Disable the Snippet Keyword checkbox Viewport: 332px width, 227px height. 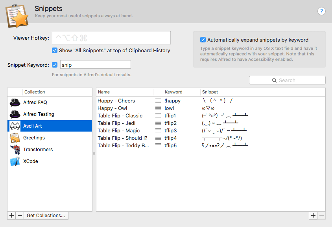point(55,65)
